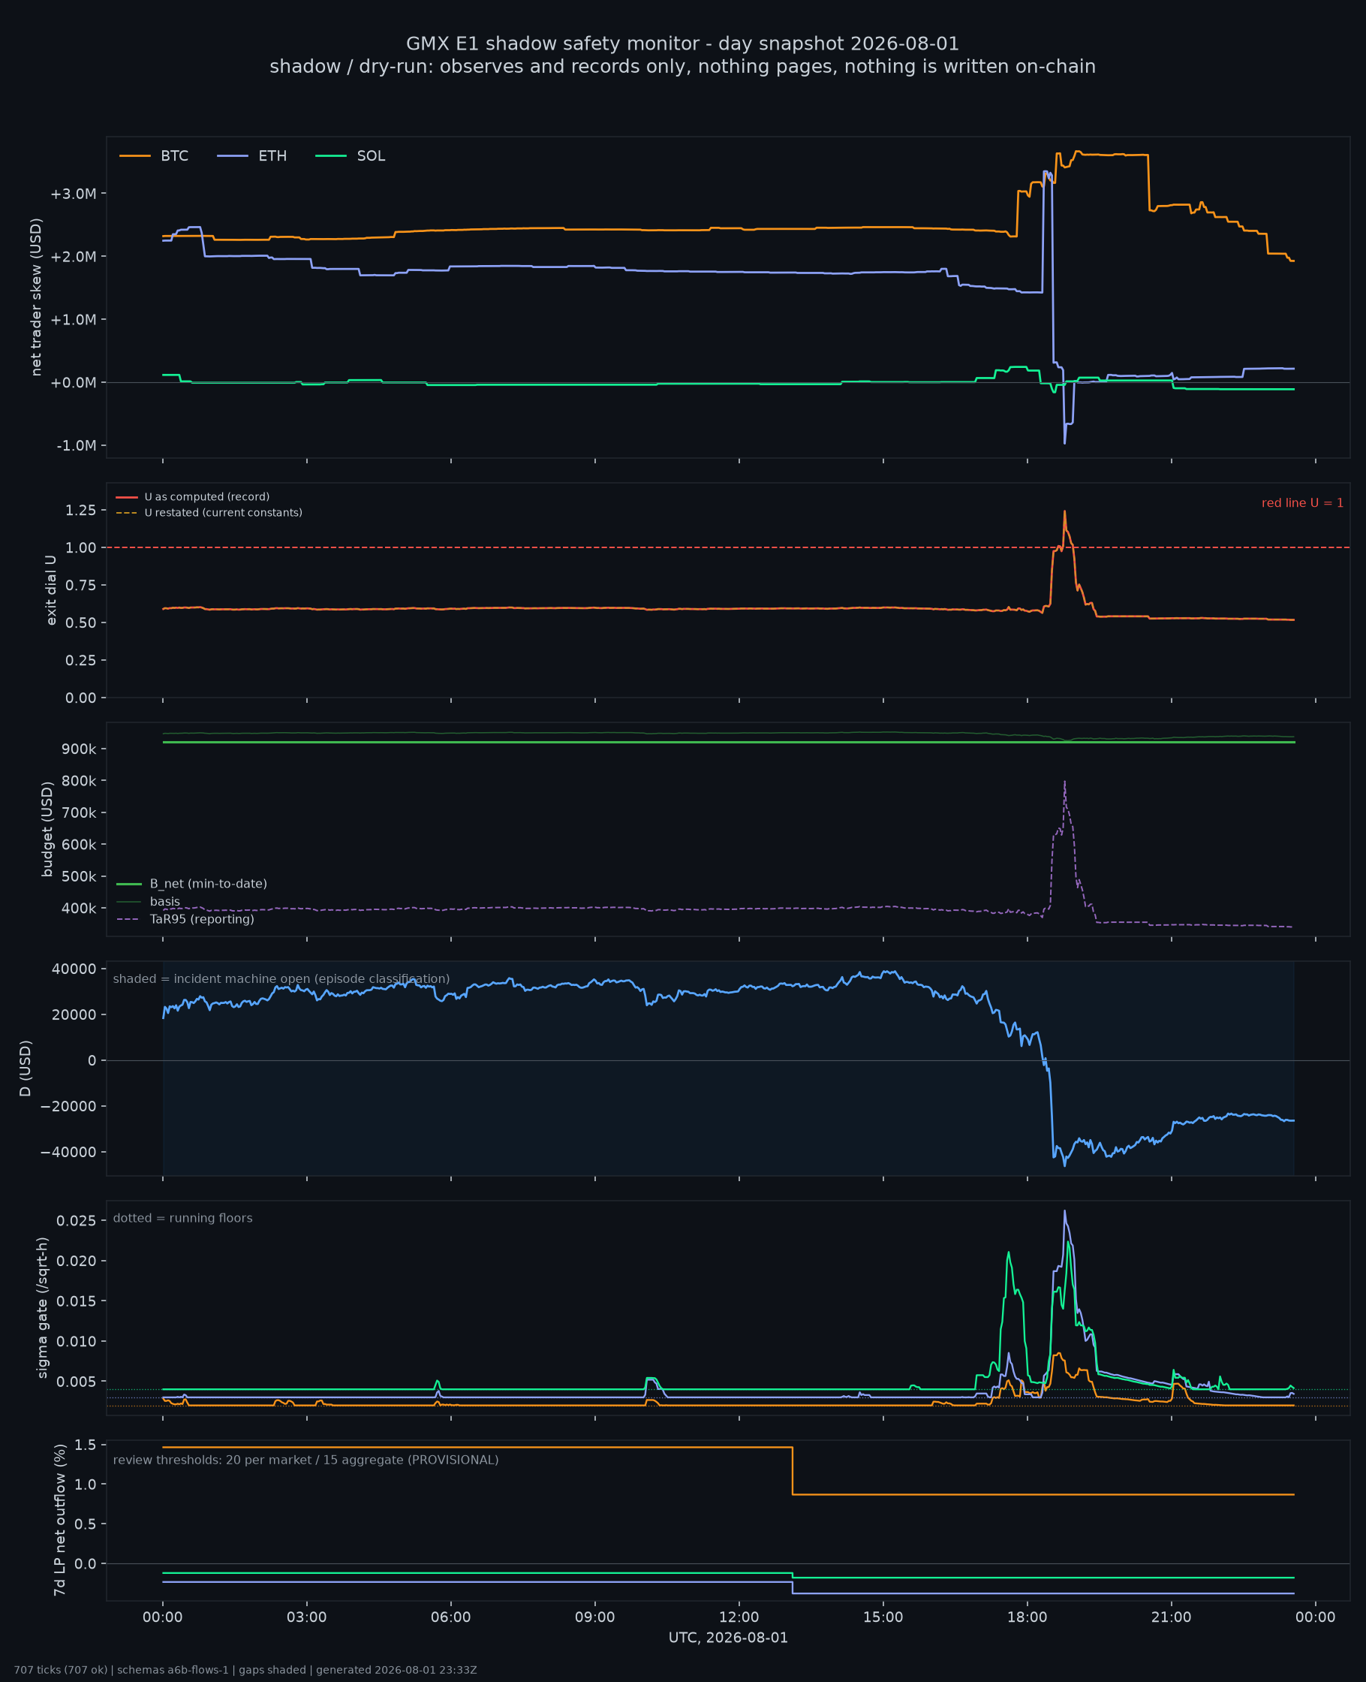Click the 'budget (USD)' axis label

pyautogui.click(x=47, y=829)
